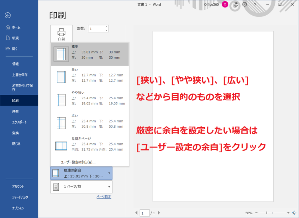
Task: Zoom in with the plus icon
Action: point(288,213)
